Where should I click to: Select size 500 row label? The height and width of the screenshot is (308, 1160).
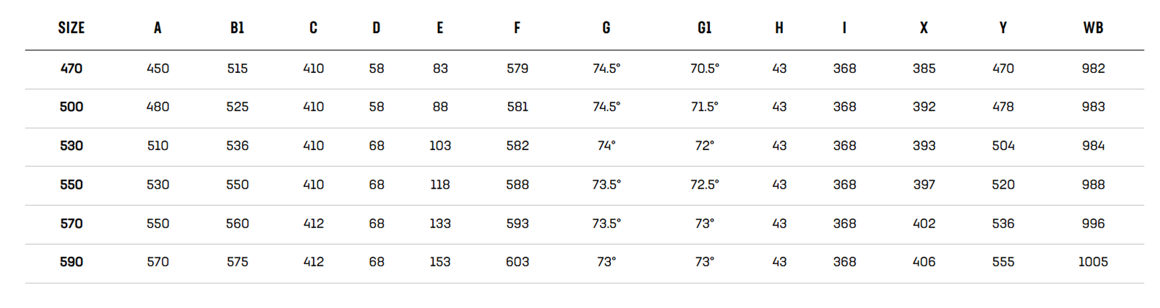click(x=71, y=107)
